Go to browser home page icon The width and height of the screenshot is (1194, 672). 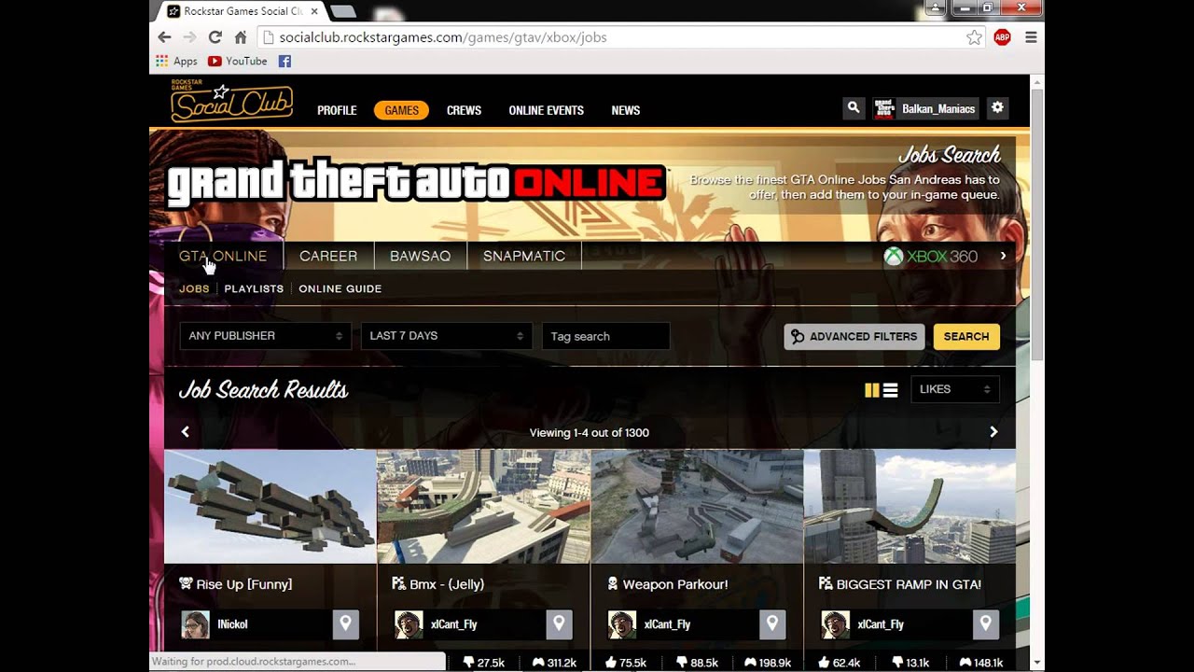240,37
